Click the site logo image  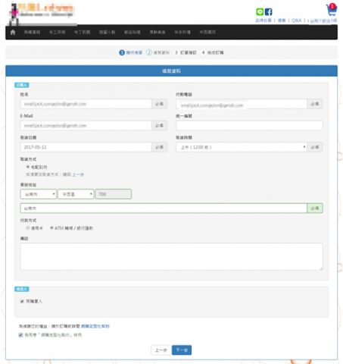click(42, 14)
